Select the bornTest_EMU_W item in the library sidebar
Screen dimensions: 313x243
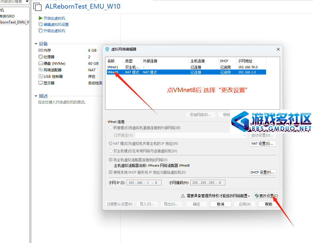[x=15, y=22]
